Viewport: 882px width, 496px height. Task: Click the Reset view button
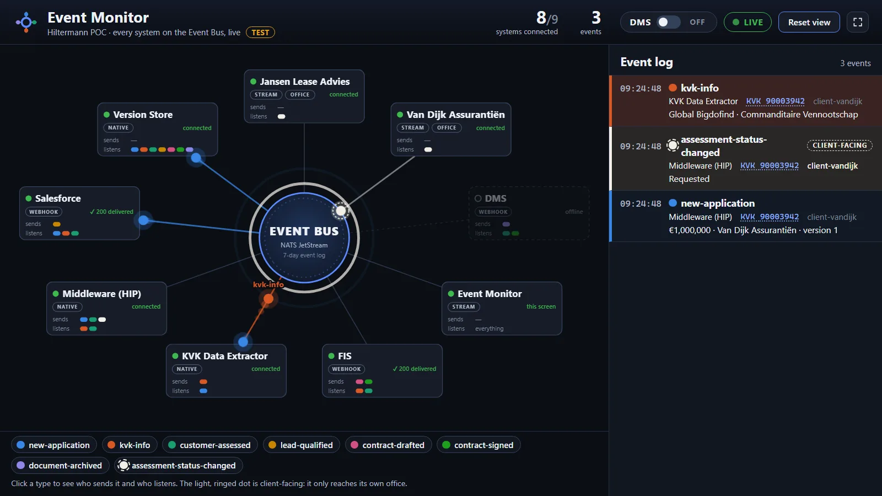point(809,22)
